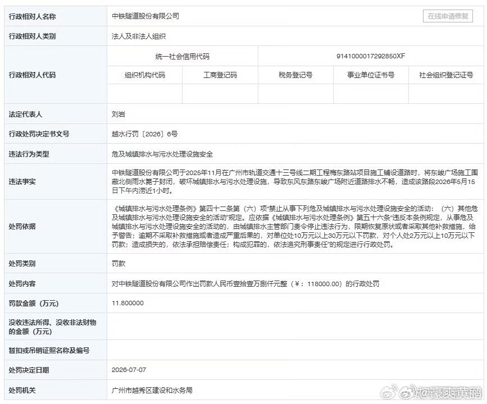Click the 事业单位证书号 column header

click(x=371, y=75)
